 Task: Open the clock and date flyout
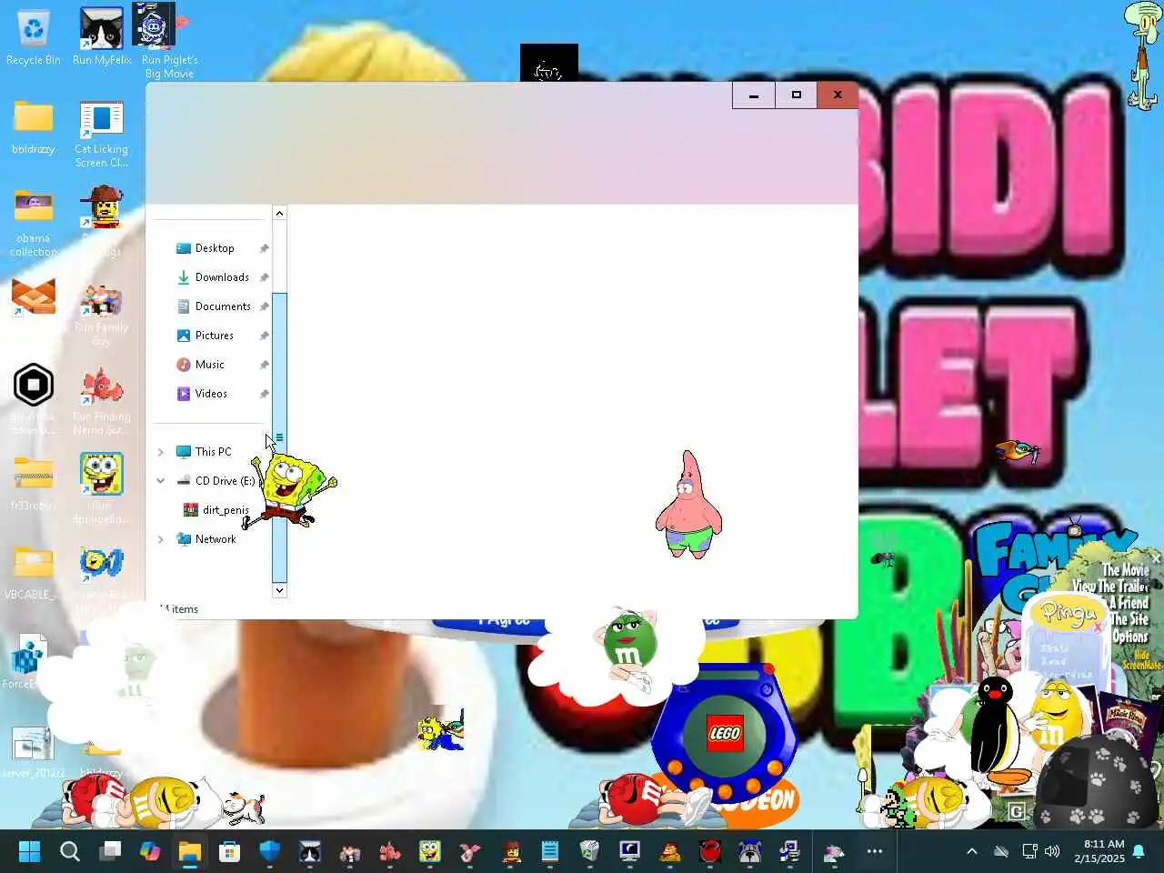point(1099,851)
